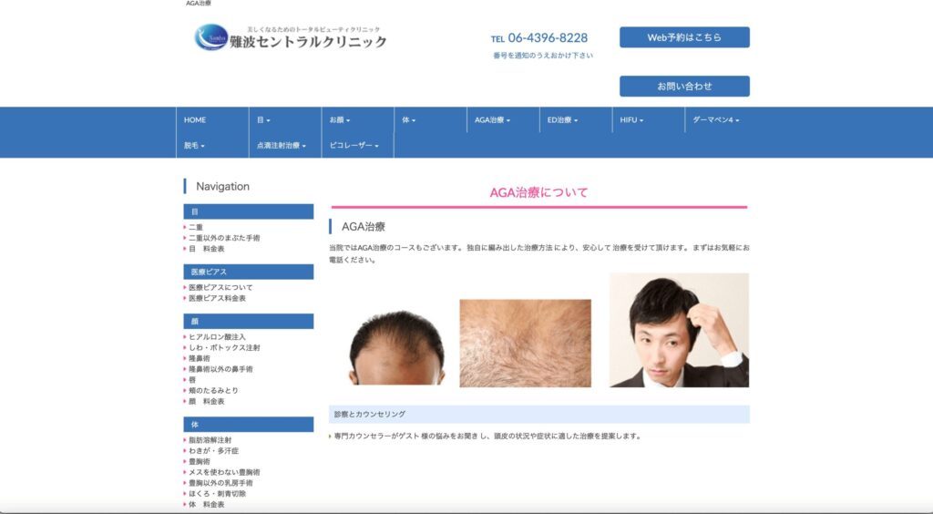Click the 二重 sidebar link
The width and height of the screenshot is (933, 514).
[x=196, y=228]
